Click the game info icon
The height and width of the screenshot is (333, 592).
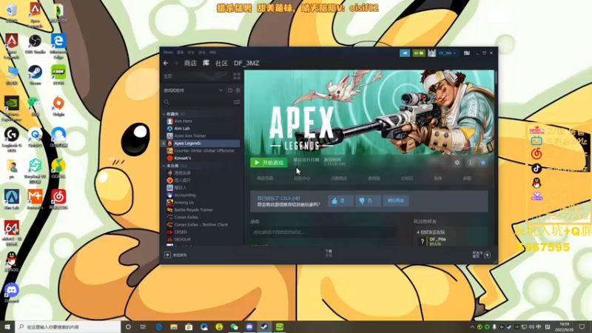tap(470, 163)
